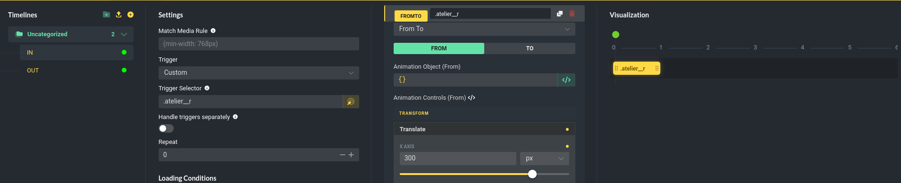Screen dimensions: 901x183
Task: Open the From To animation type dropdown
Action: click(484, 29)
